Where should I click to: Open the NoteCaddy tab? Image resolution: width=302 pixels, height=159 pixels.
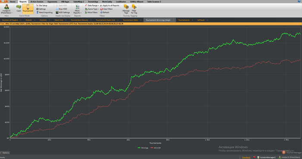107,2
